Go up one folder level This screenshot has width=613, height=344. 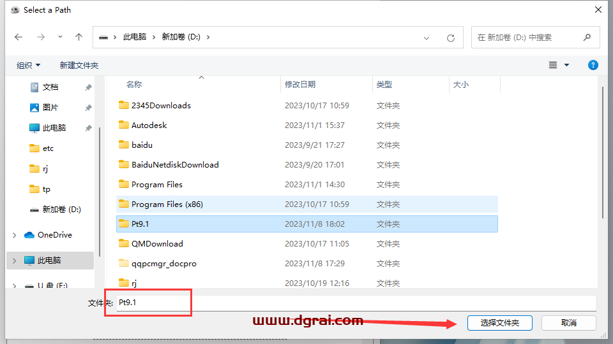pyautogui.click(x=79, y=37)
